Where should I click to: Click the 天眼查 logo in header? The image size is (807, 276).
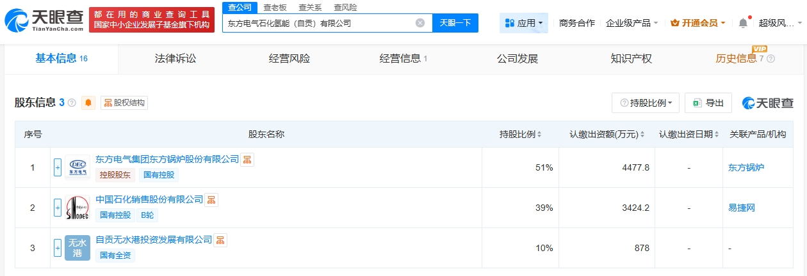pos(44,22)
